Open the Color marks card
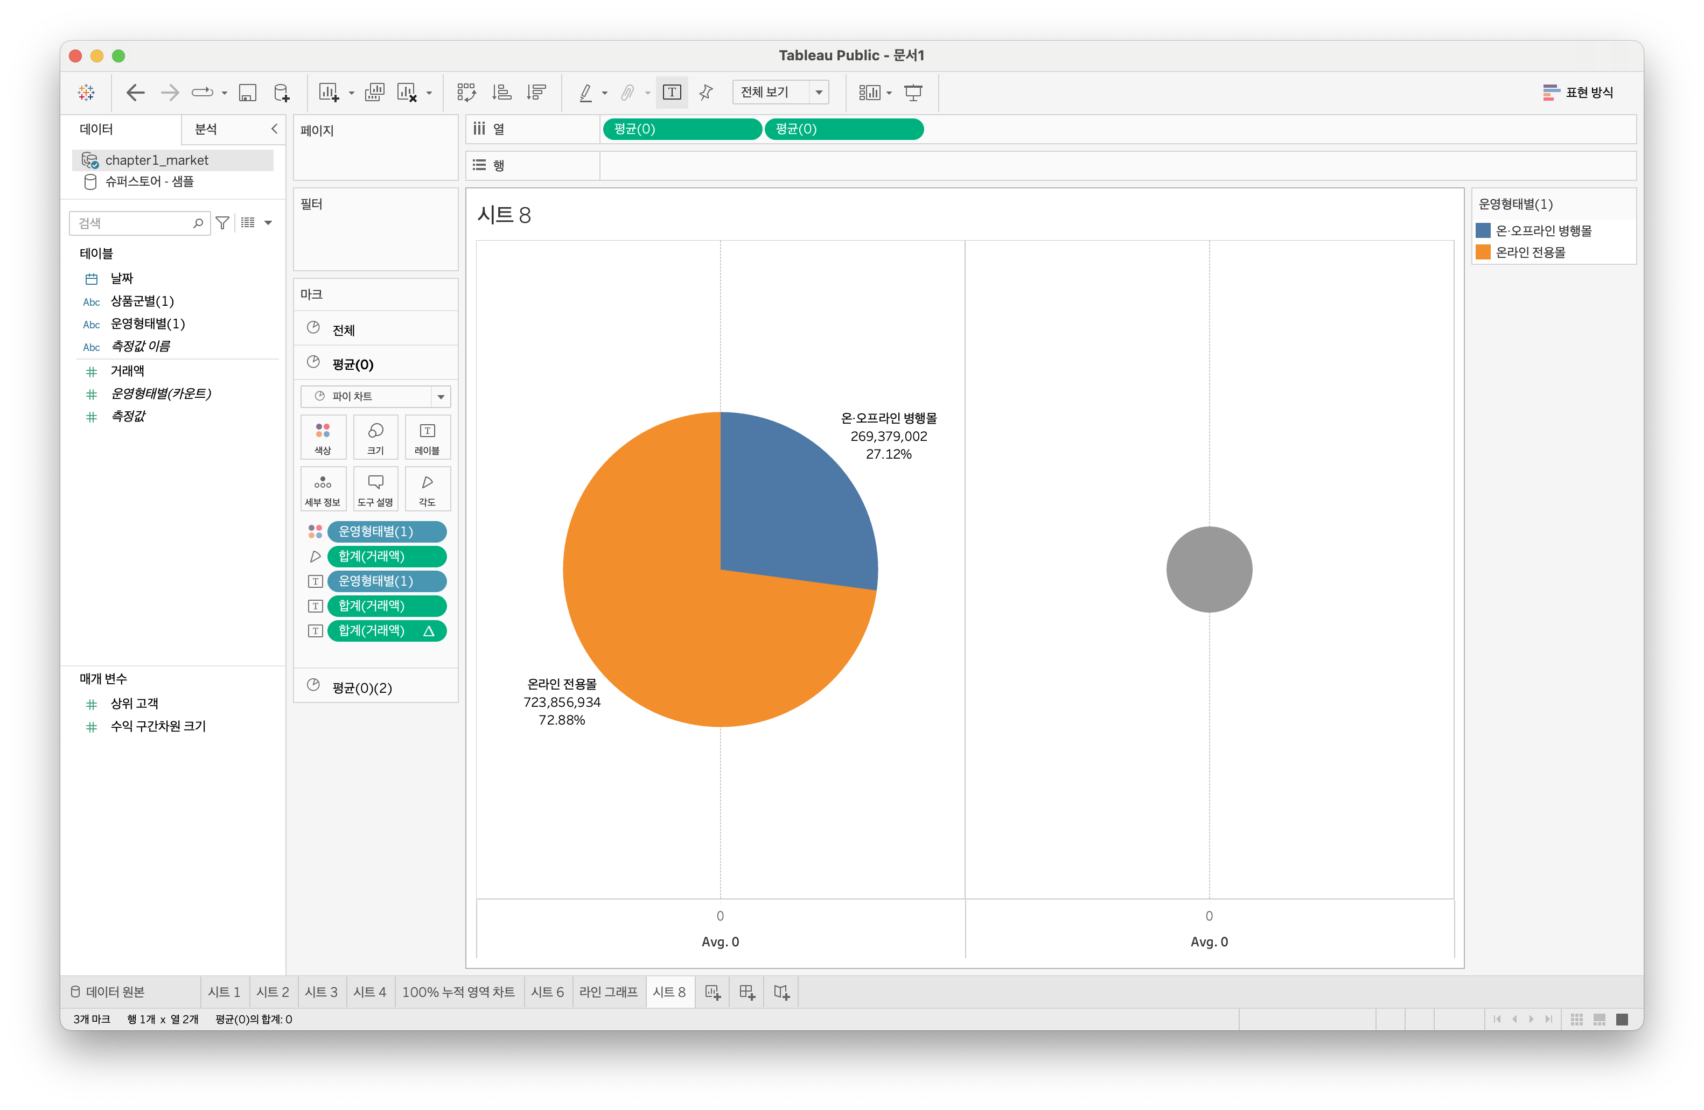 (x=323, y=437)
